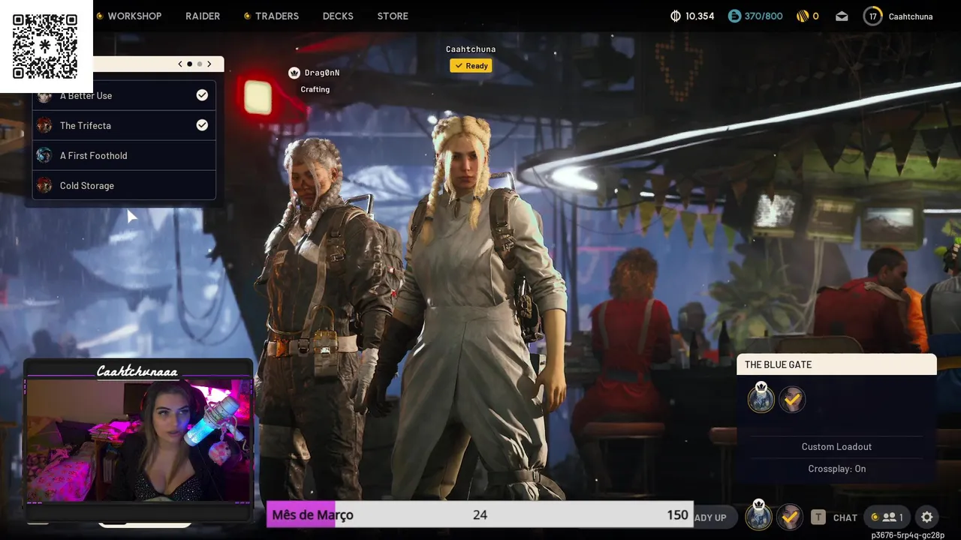Click the leader avatar in bottom bar
961x540 pixels.
pyautogui.click(x=758, y=516)
